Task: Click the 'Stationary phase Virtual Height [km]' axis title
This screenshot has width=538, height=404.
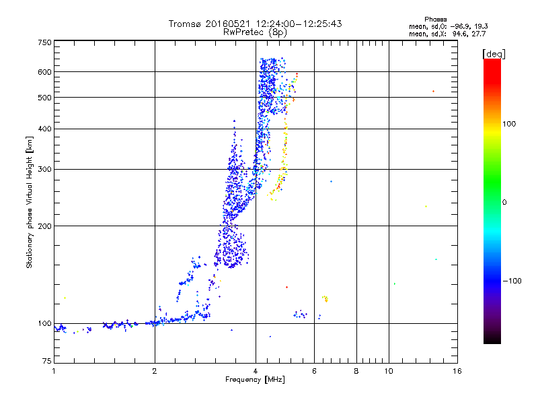Action: coord(29,203)
